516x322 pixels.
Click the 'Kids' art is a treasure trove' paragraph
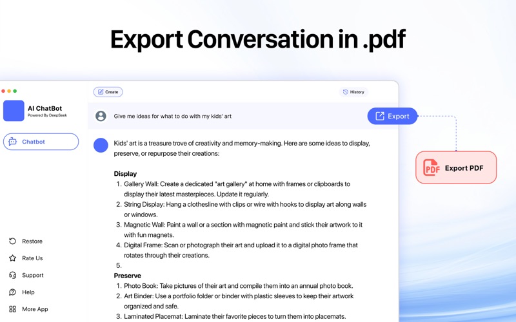coord(242,148)
